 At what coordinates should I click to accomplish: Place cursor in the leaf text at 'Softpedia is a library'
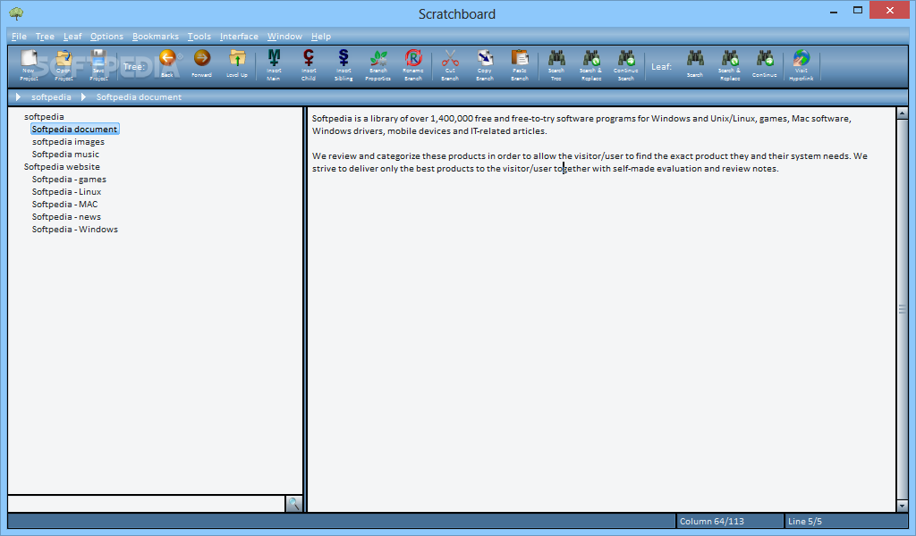pyautogui.click(x=355, y=119)
